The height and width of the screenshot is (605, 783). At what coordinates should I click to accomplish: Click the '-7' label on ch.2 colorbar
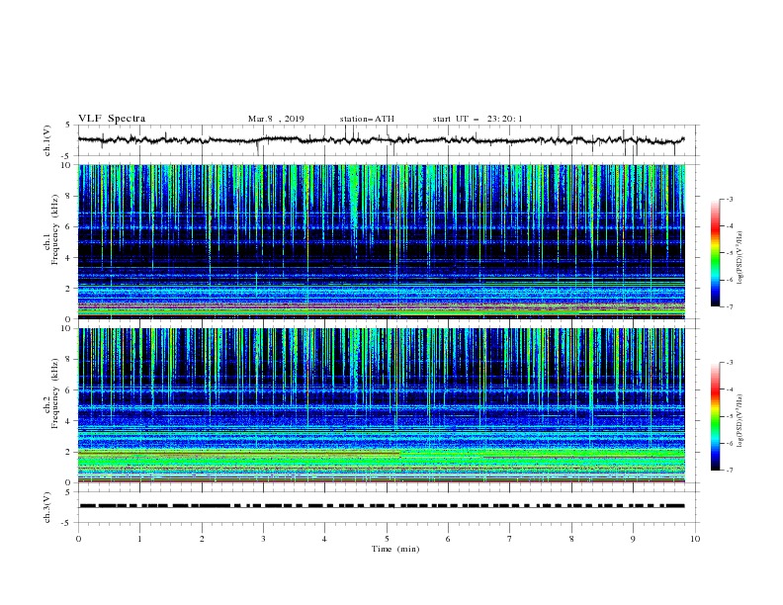730,470
